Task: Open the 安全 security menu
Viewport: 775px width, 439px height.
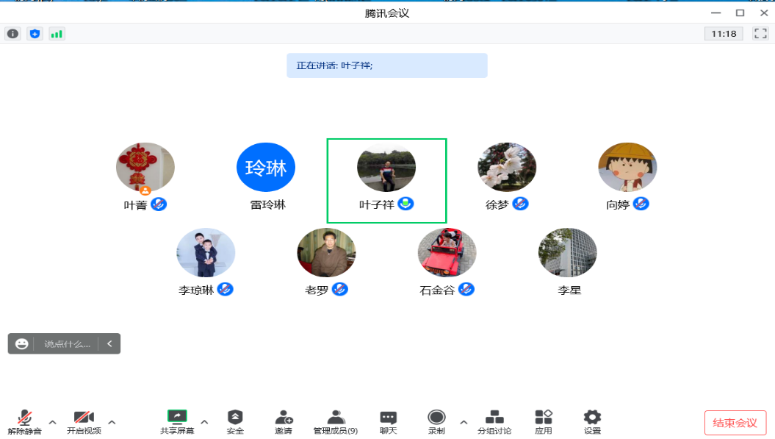Action: pyautogui.click(x=235, y=422)
